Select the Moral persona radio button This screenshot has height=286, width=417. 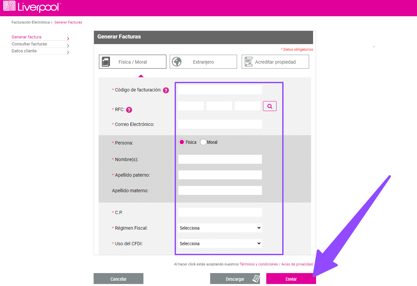[203, 142]
